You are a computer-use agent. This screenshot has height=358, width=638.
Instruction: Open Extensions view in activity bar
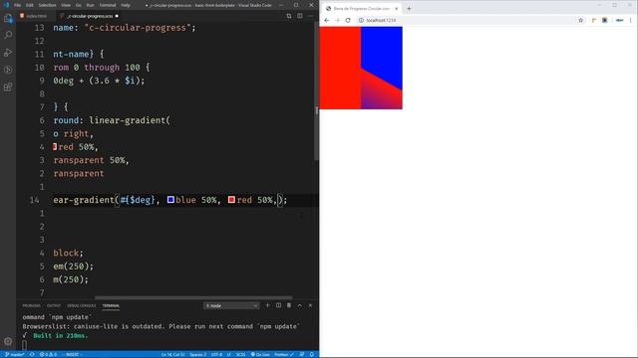8,87
